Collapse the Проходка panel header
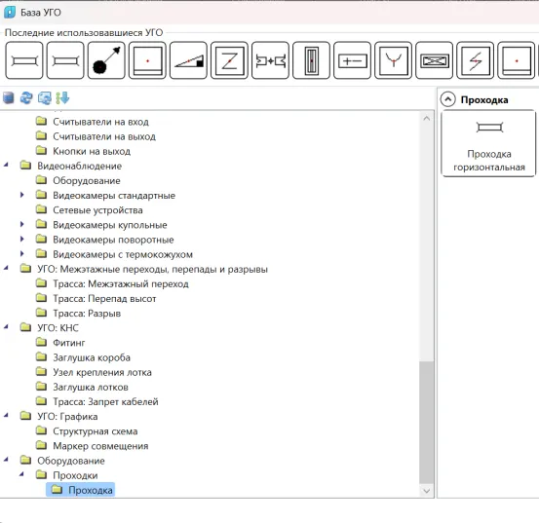The width and height of the screenshot is (539, 523). [448, 99]
